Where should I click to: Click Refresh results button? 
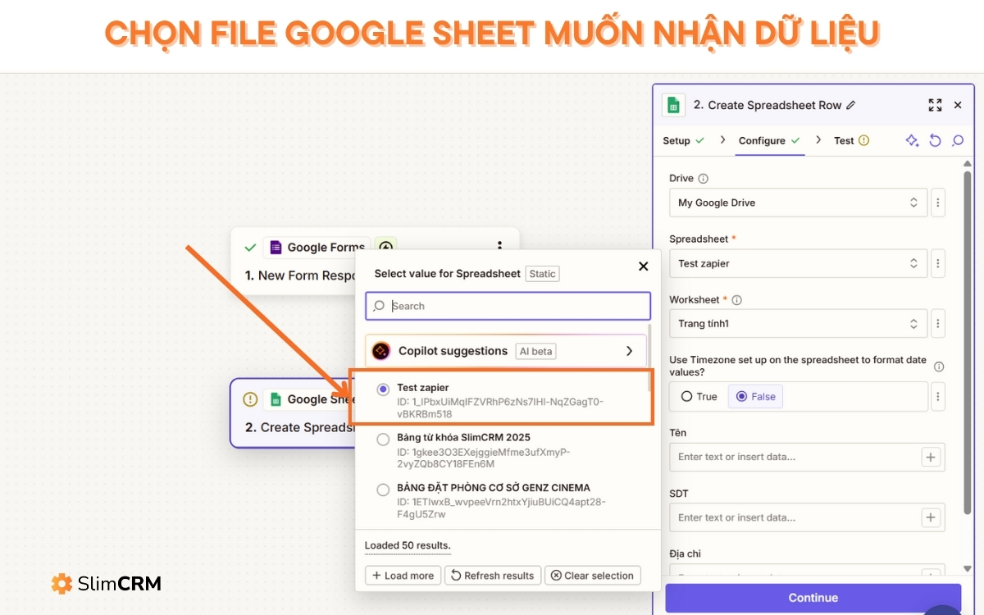click(x=493, y=576)
